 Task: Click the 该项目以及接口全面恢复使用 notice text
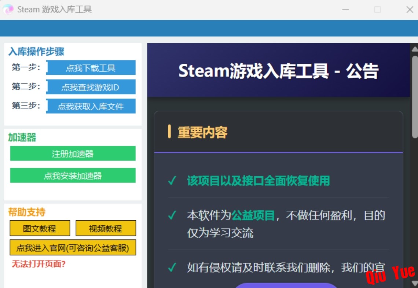tap(258, 181)
